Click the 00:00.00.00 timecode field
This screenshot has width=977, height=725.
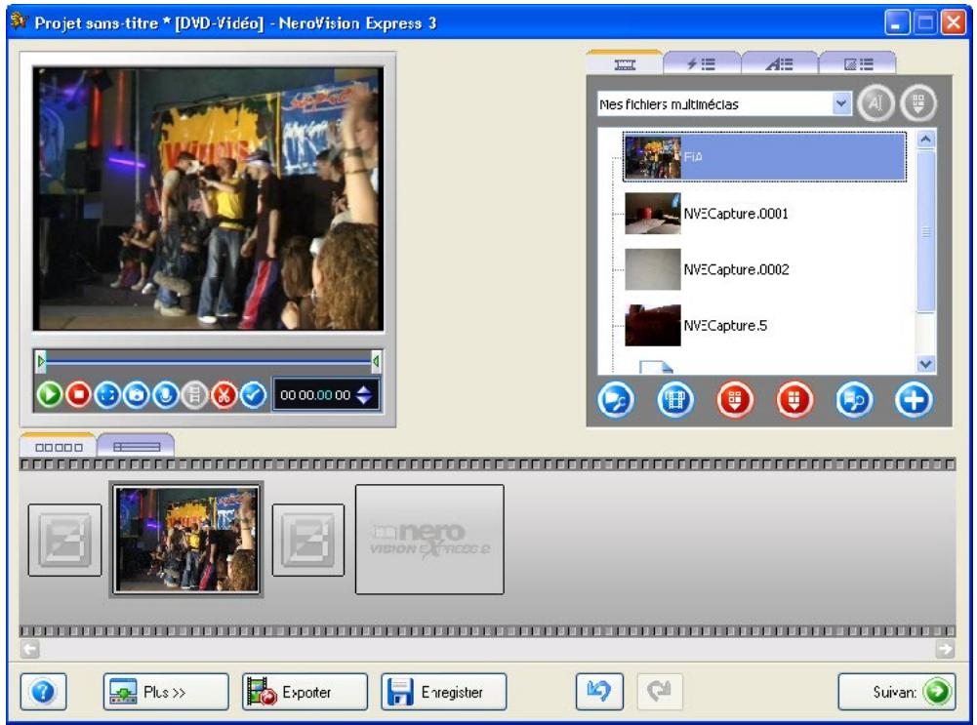[x=314, y=395]
